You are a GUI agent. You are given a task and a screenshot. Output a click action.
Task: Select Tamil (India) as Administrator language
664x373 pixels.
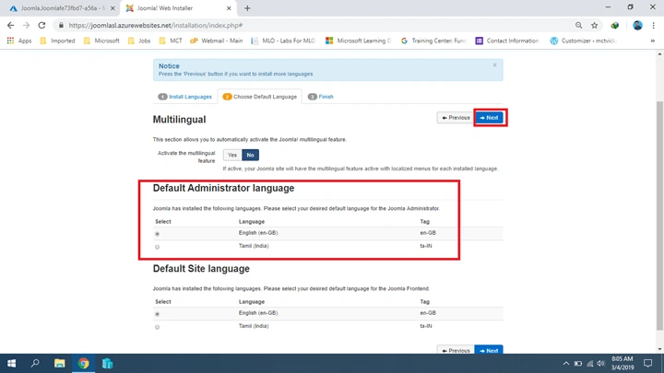click(157, 247)
